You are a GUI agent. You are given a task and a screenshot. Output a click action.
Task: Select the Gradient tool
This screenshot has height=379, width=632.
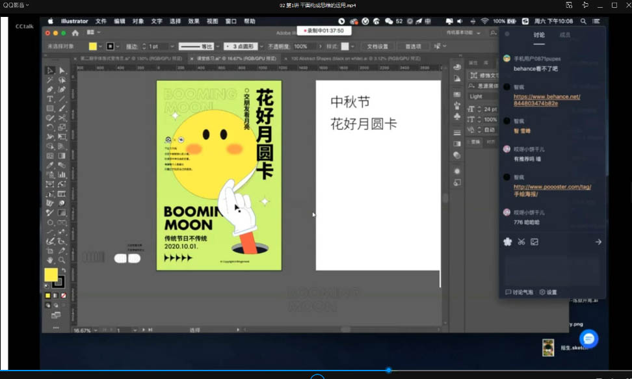pyautogui.click(x=62, y=155)
